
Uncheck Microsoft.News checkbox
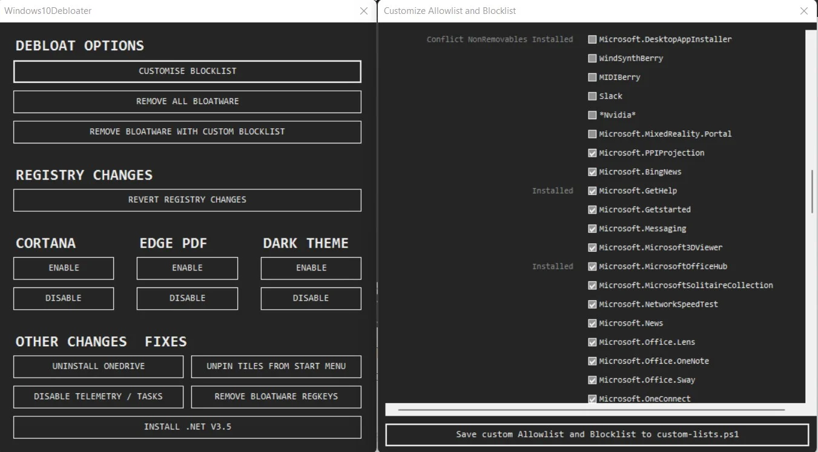[592, 323]
